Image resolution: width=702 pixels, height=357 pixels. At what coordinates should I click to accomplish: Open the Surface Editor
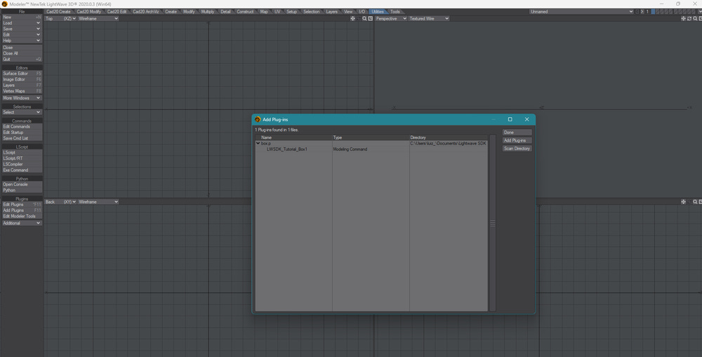[22, 74]
